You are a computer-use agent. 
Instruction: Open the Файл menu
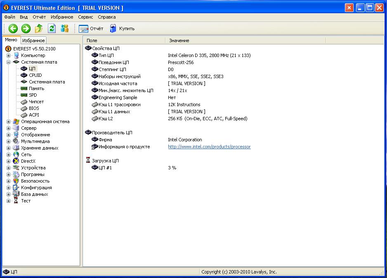coord(9,17)
